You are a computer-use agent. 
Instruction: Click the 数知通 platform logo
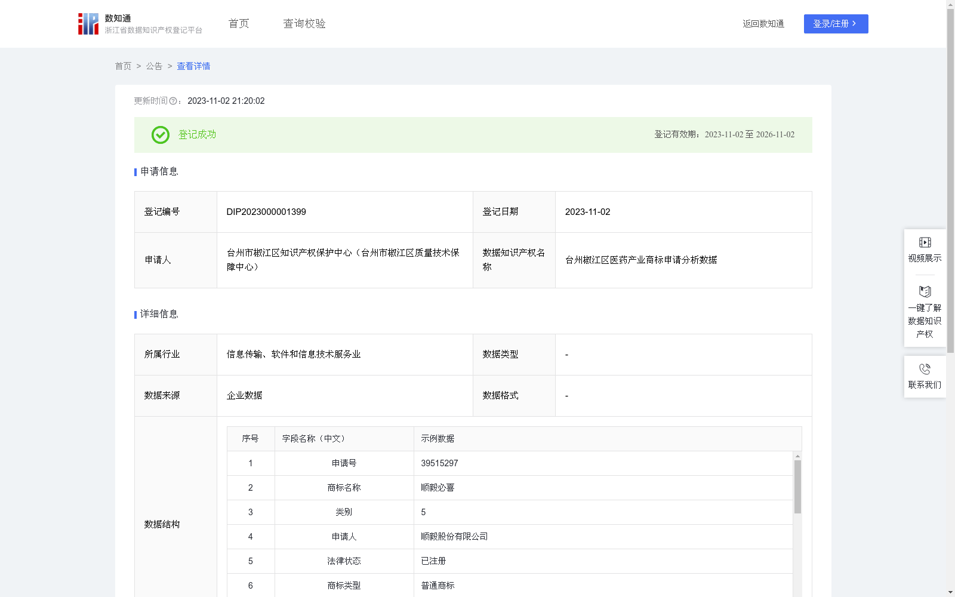tap(140, 24)
